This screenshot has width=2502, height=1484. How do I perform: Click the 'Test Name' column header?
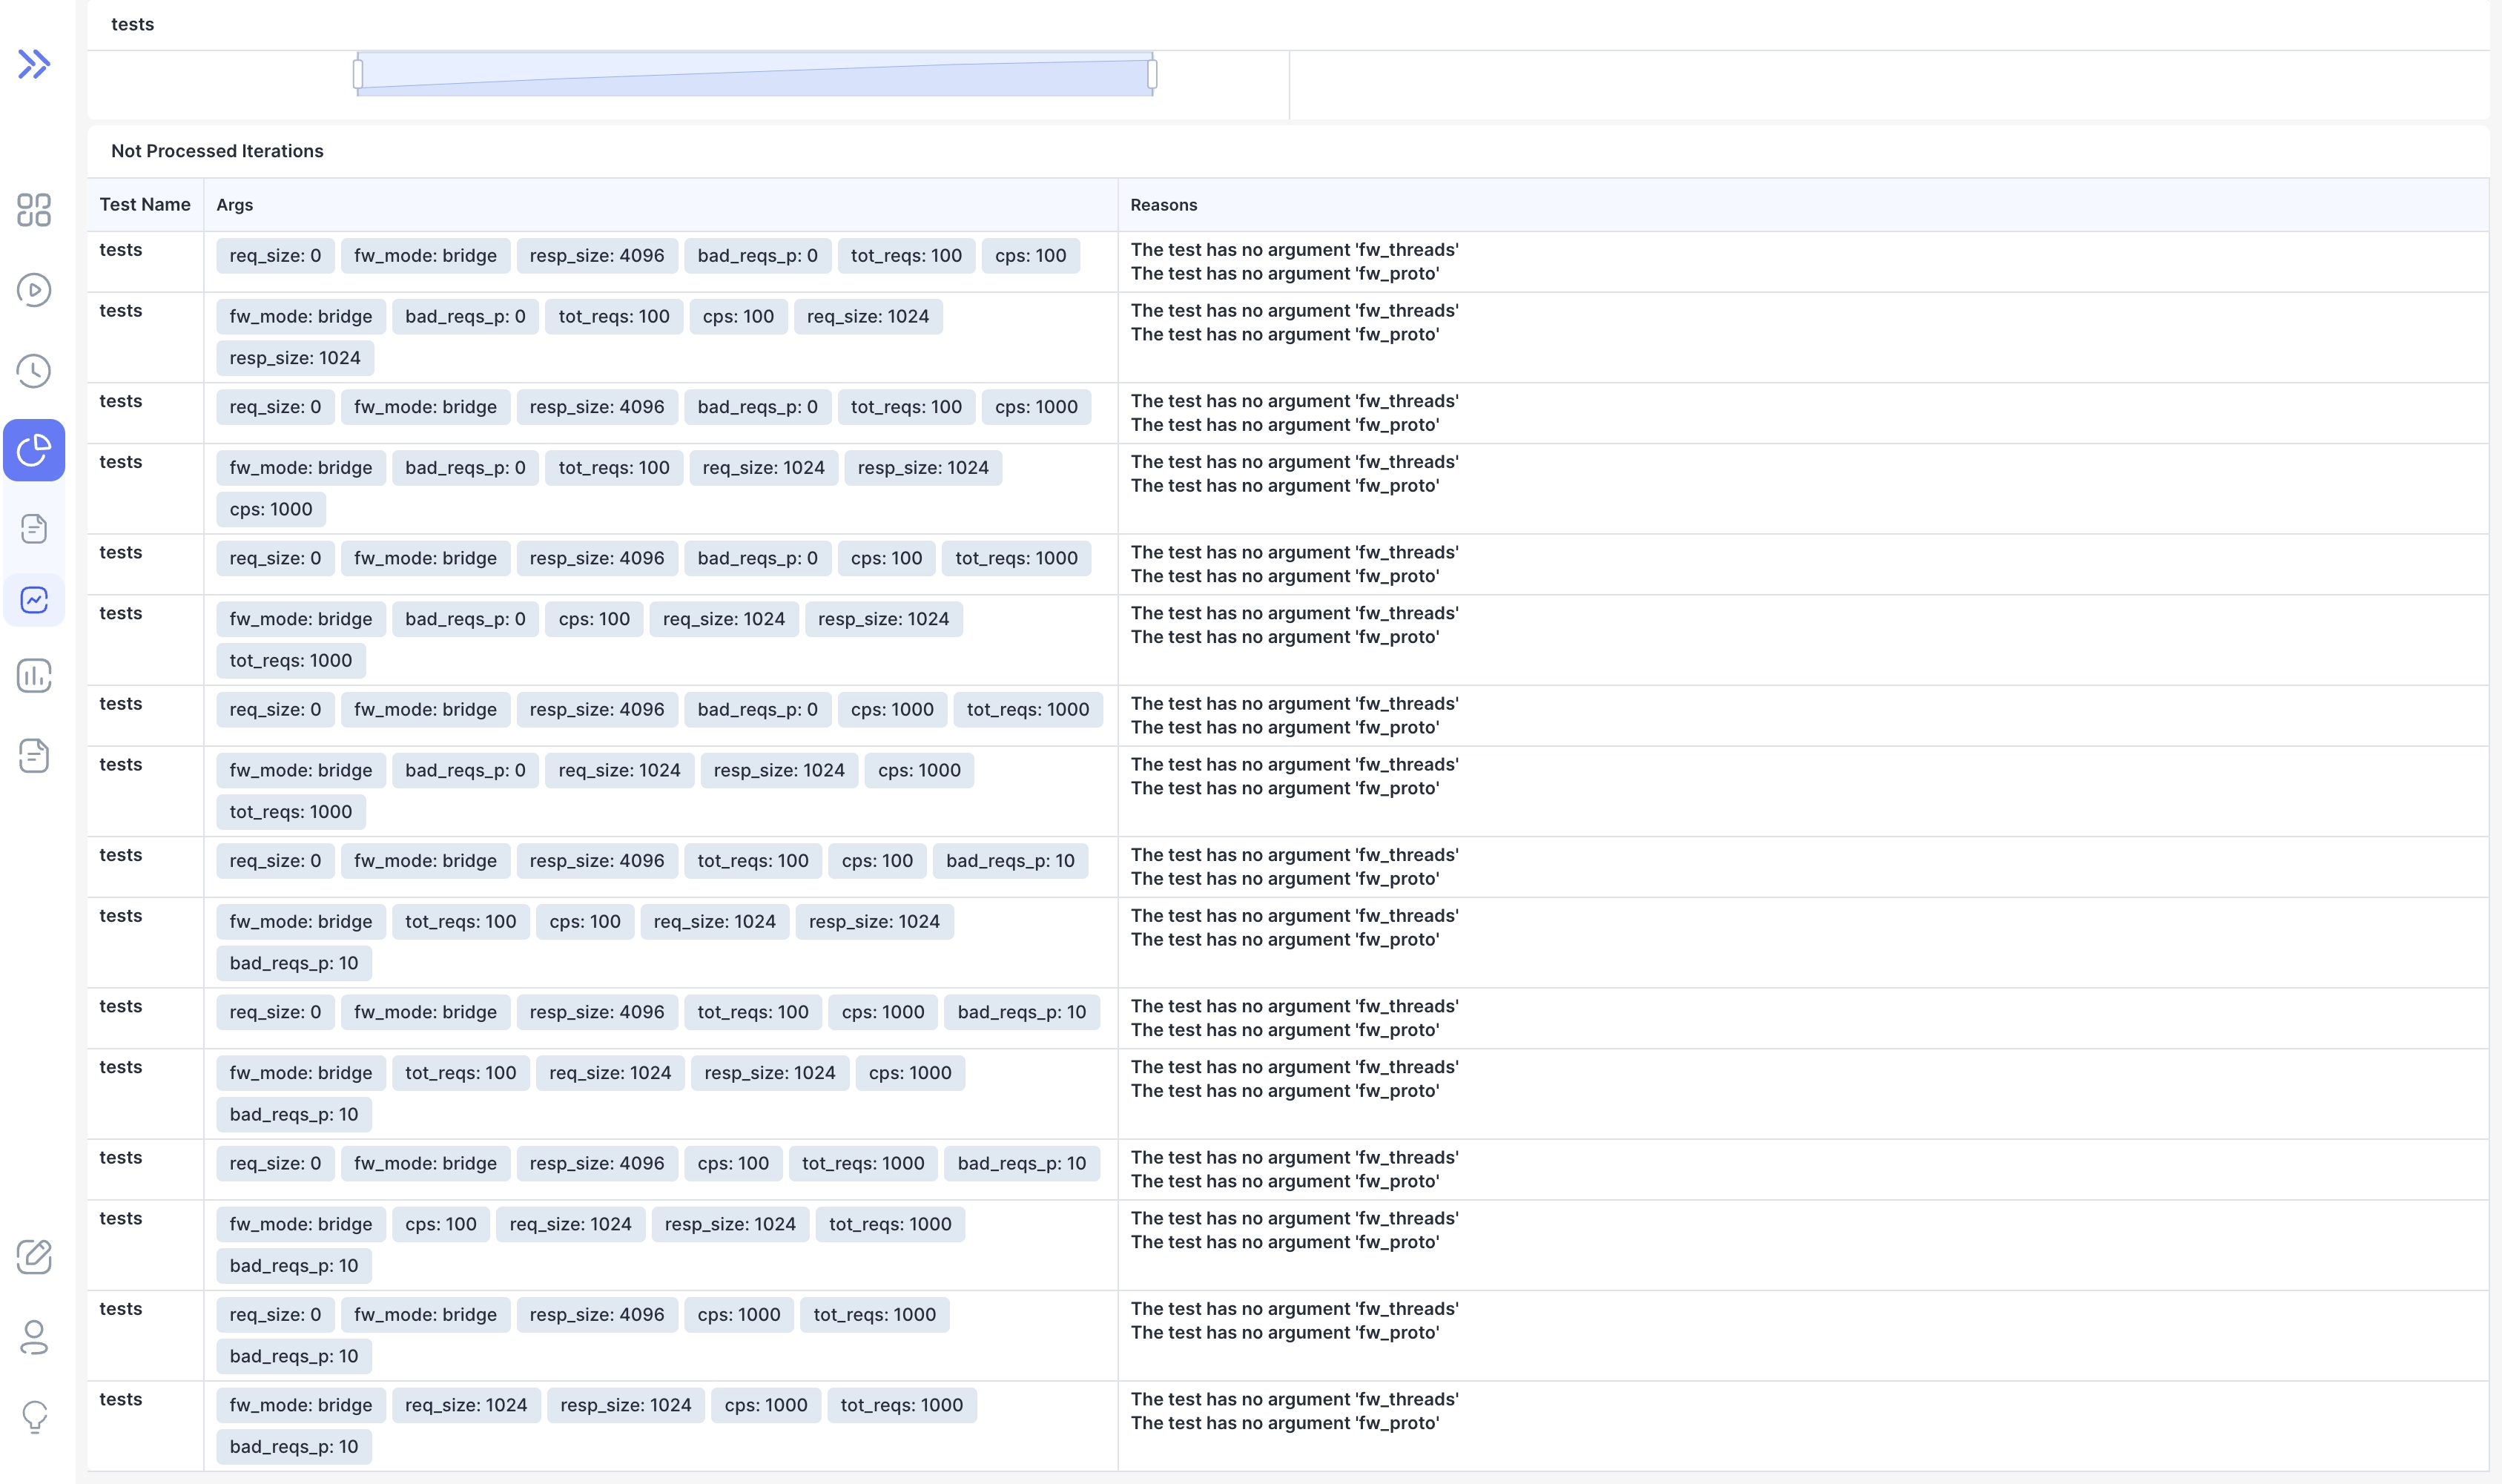(x=145, y=204)
